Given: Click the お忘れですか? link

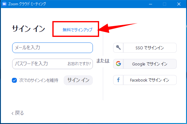Looking at the screenshot, I should tap(79, 64).
